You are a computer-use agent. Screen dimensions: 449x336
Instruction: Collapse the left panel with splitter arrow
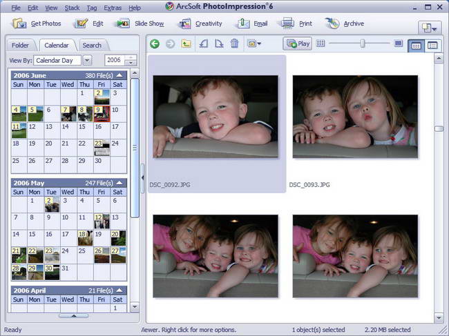pos(142,178)
